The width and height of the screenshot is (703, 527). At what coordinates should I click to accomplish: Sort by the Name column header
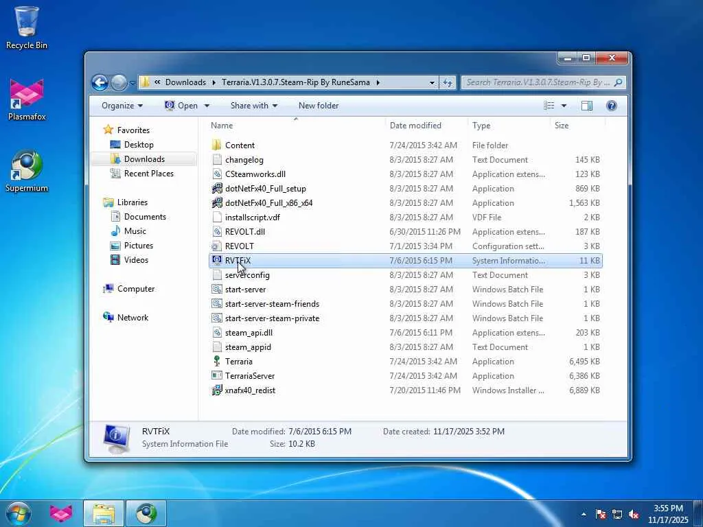coord(296,126)
